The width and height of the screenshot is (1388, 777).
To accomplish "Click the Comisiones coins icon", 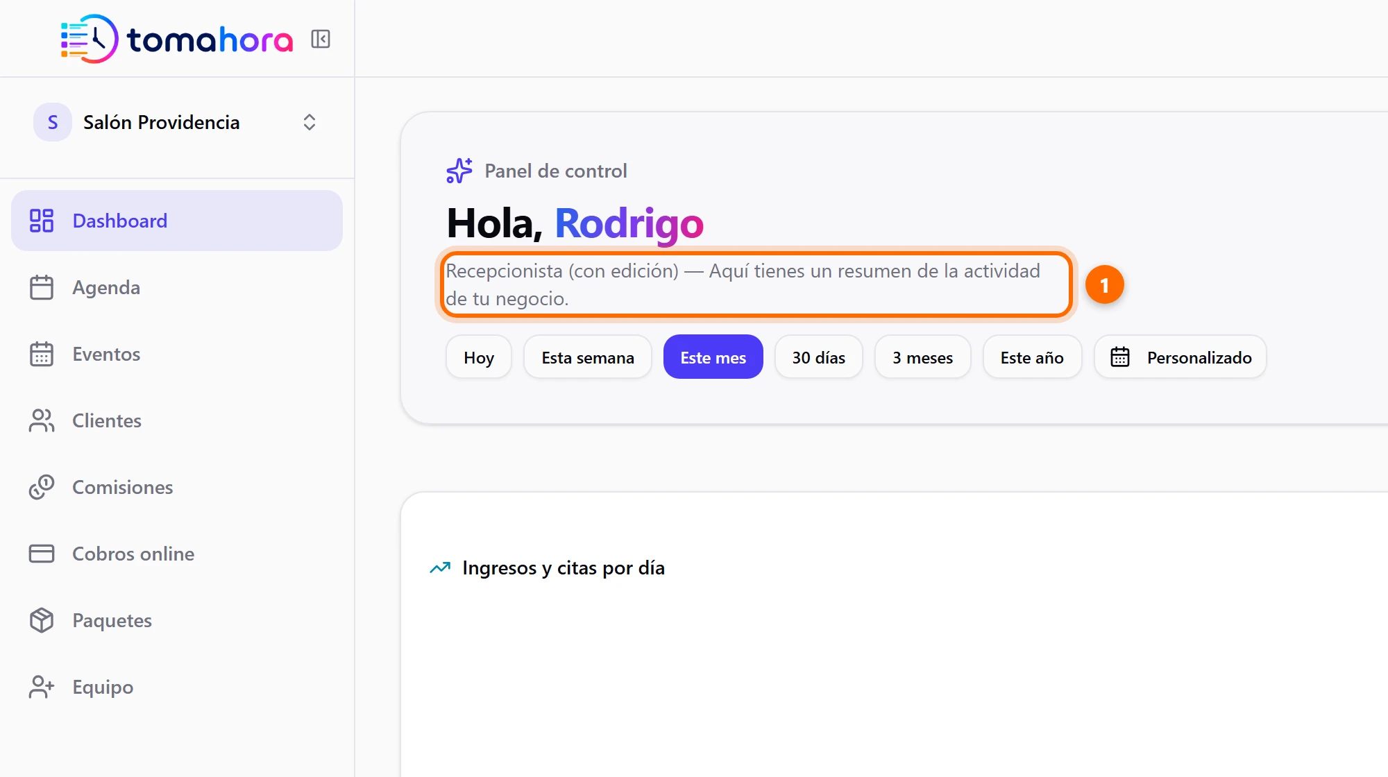I will tap(42, 487).
